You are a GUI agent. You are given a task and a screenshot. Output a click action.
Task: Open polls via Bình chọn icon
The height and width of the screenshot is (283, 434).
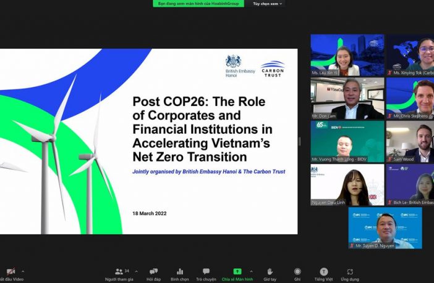(180, 271)
